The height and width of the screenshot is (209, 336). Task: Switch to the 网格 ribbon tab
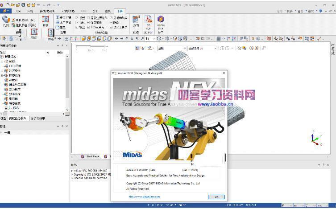tap(30, 11)
